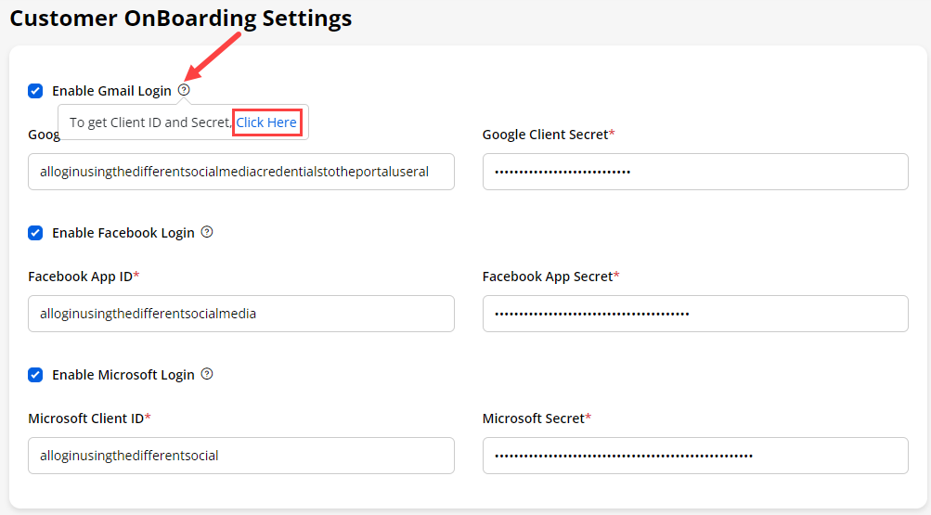The height and width of the screenshot is (515, 931).
Task: Click into the Google Client Secret password box
Action: coord(695,172)
